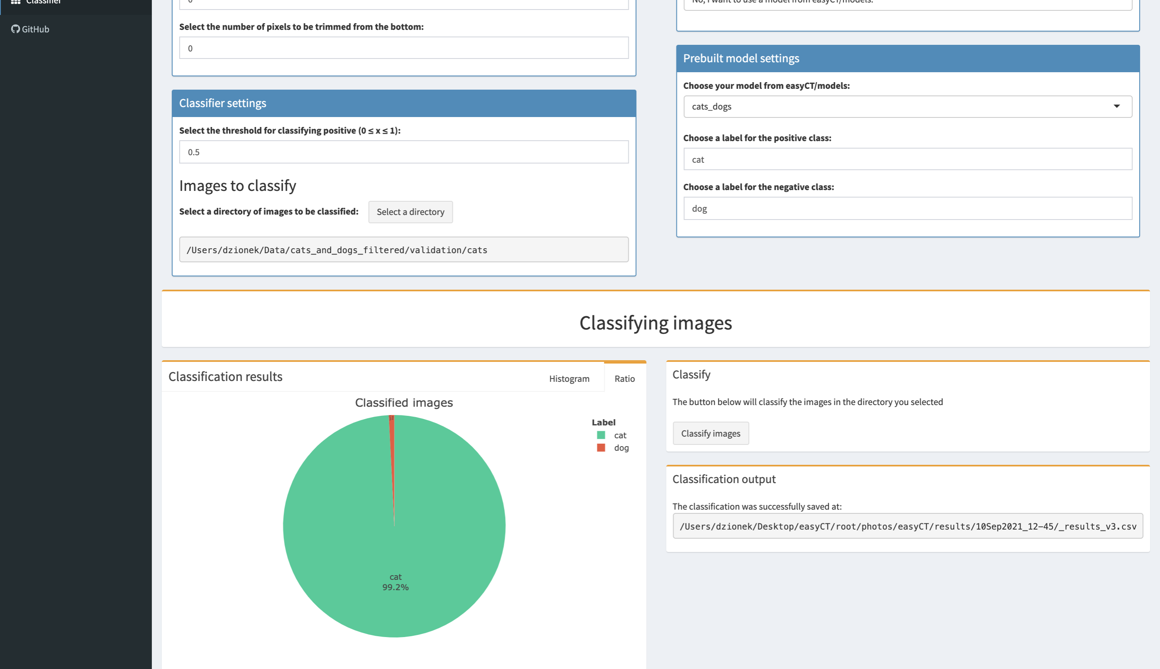Click the Classifier grid icon in sidebar
The width and height of the screenshot is (1160, 669).
(x=16, y=2)
